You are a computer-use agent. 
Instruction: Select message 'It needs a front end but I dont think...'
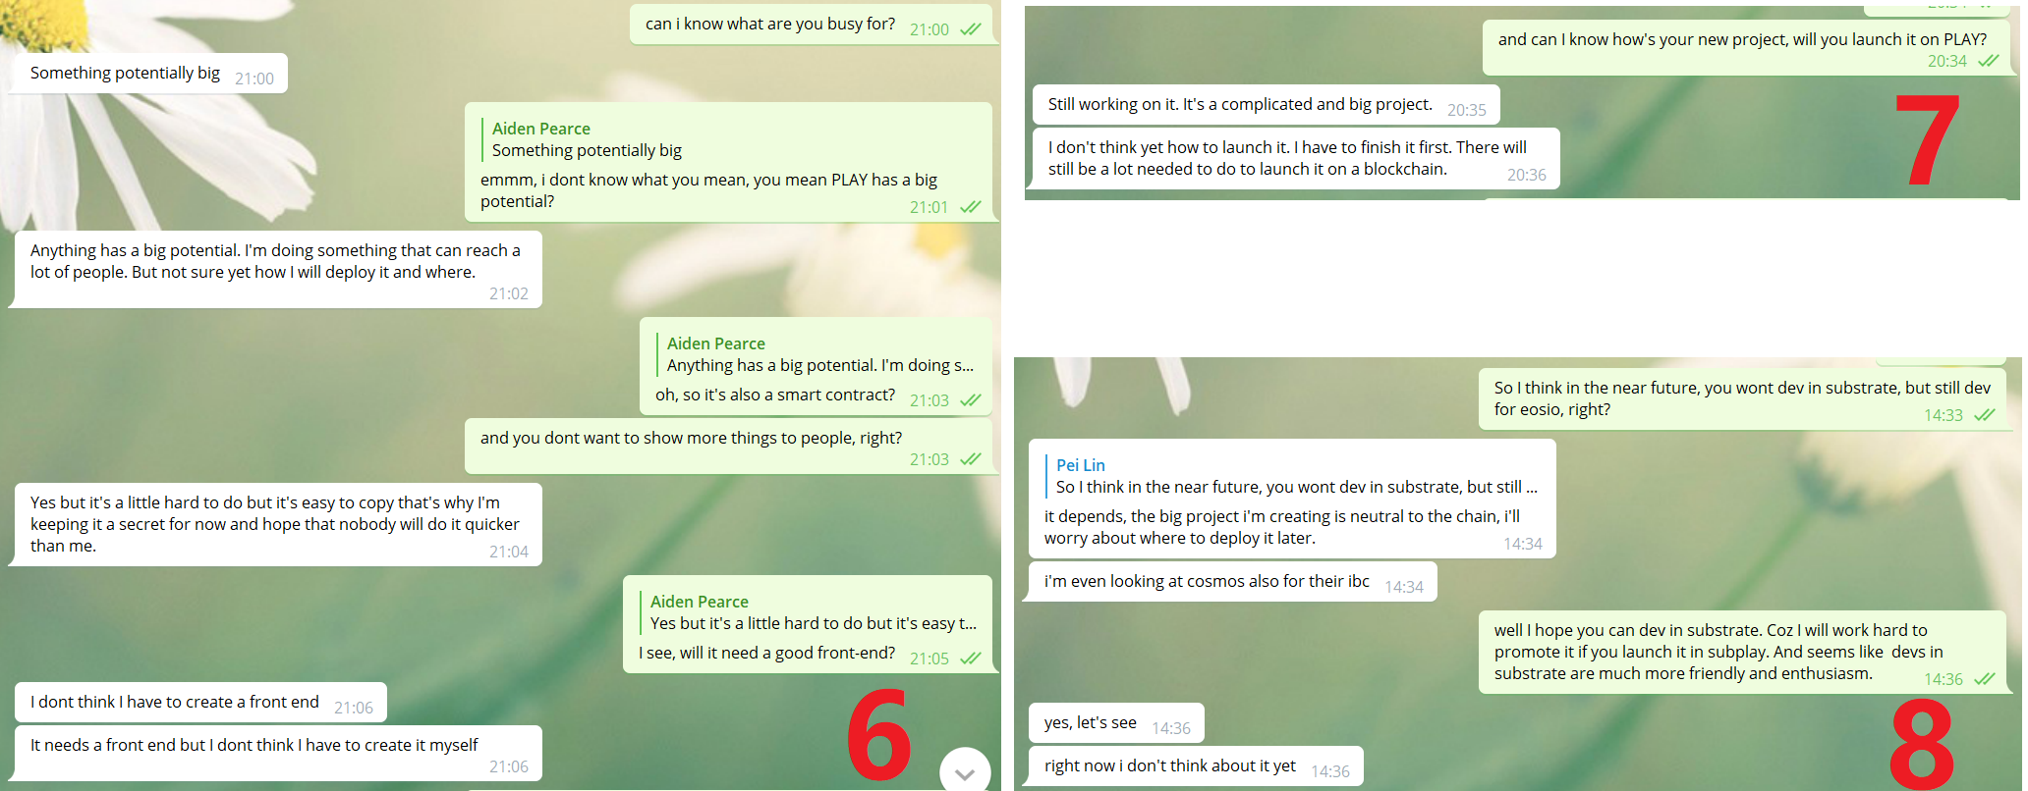point(279,754)
